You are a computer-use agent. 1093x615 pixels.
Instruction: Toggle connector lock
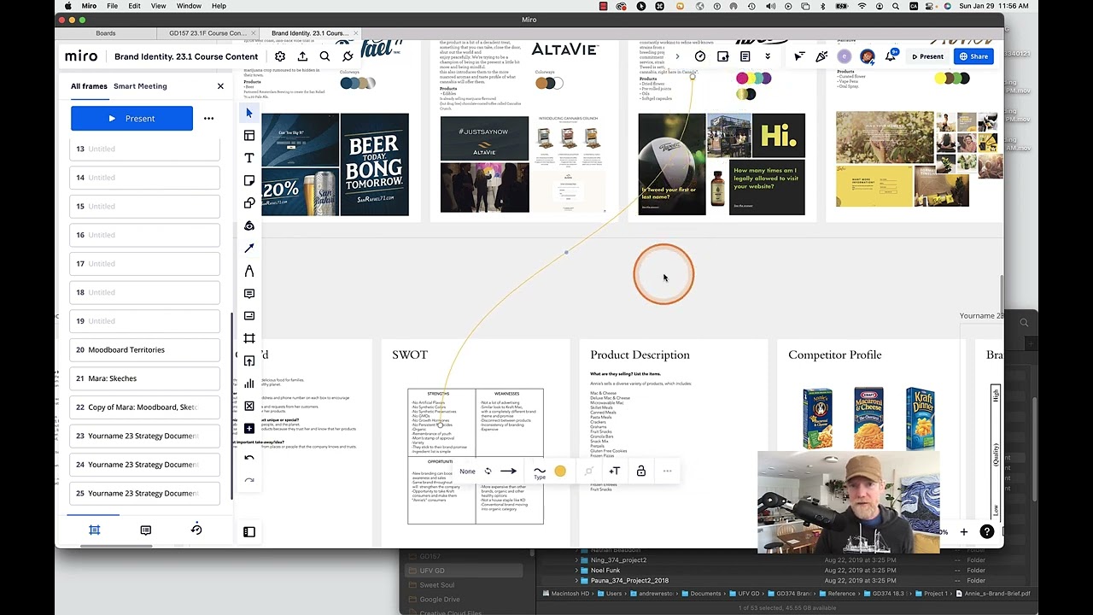pos(641,471)
